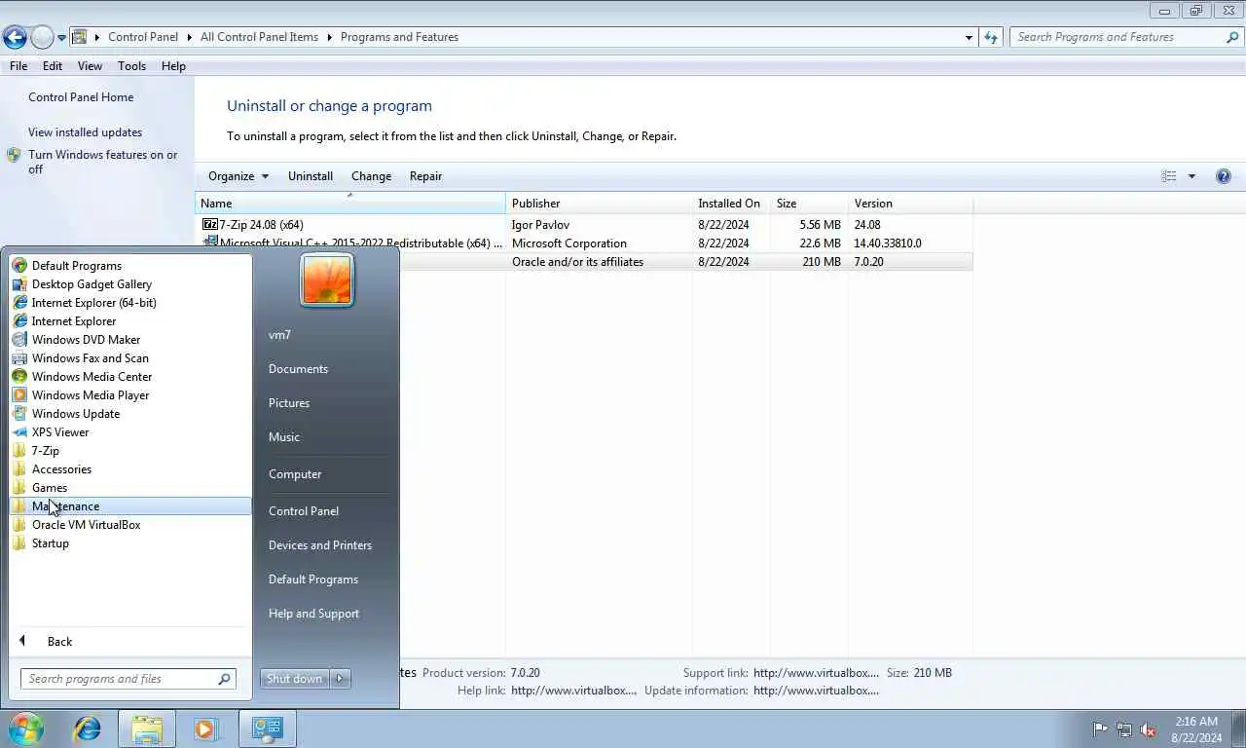Focus the Search programs and files box
1246x748 pixels.
pos(128,679)
